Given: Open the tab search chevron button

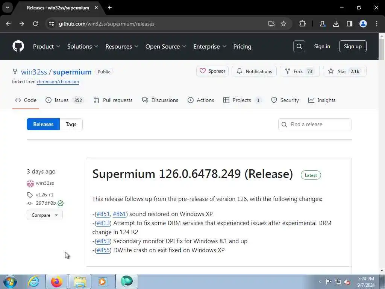Looking at the screenshot, I should (8, 8).
